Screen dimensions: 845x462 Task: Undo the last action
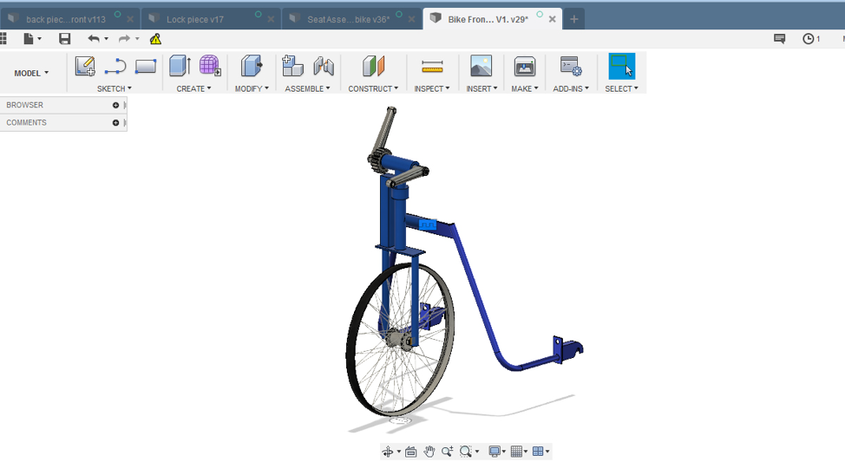click(x=94, y=39)
